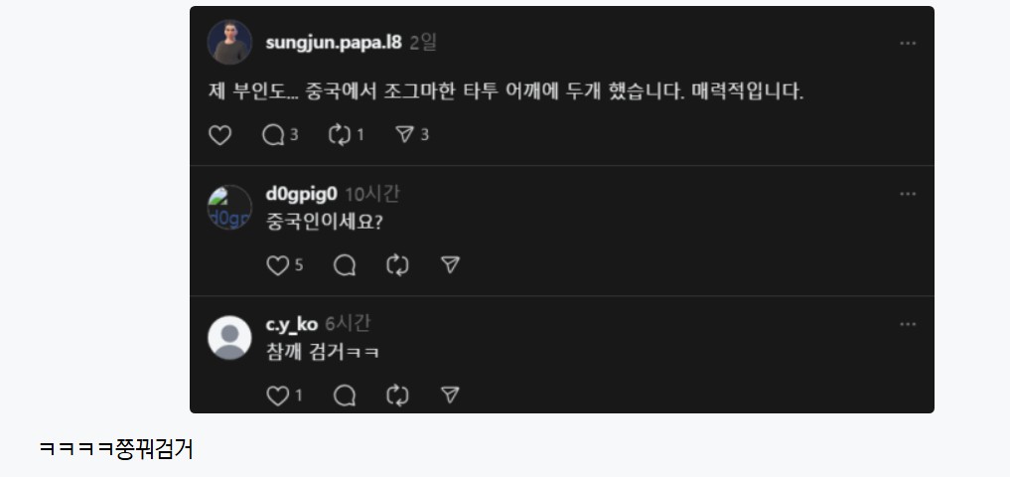Open more options menu on d0gpig0's comment
The image size is (1010, 477).
[x=908, y=194]
